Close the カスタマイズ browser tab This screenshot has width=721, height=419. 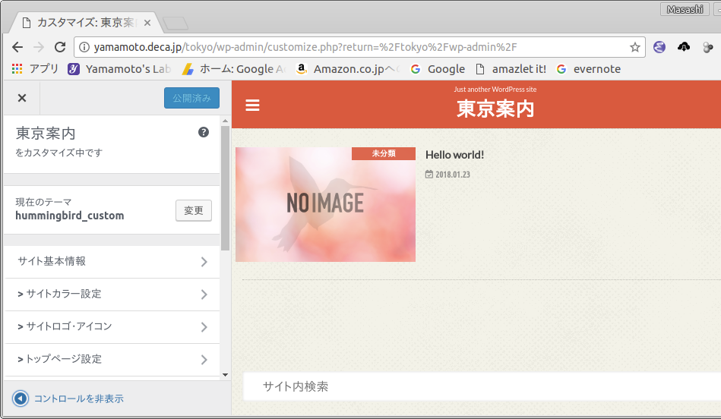(x=147, y=23)
